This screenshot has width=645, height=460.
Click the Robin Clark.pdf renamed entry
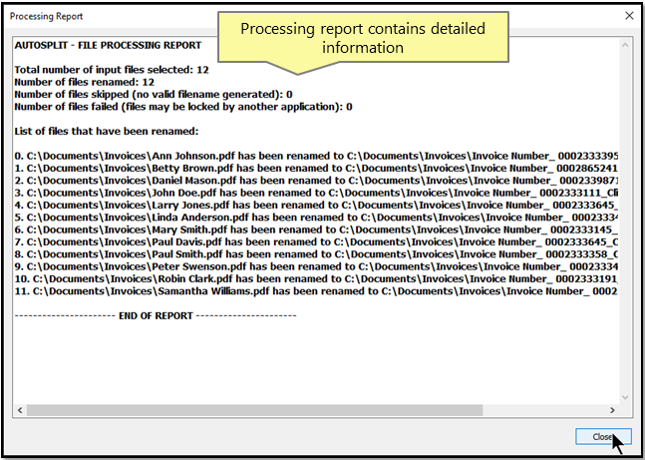(x=316, y=279)
